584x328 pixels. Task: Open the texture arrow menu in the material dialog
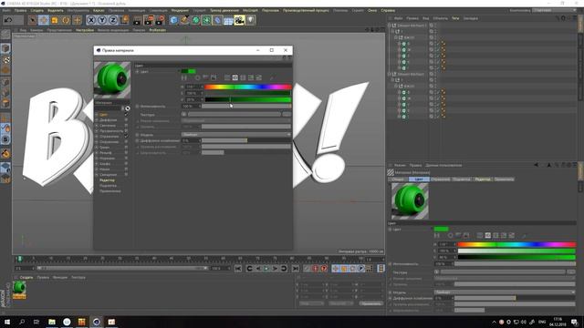click(x=184, y=114)
